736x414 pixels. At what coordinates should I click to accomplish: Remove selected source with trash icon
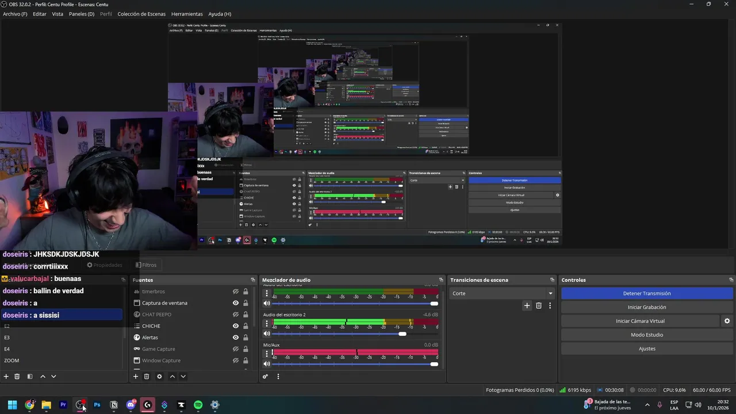(147, 377)
